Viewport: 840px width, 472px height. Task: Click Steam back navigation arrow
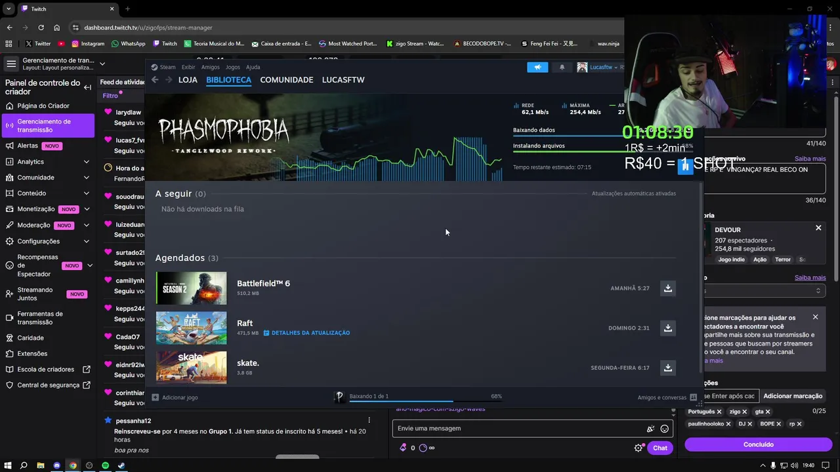[155, 79]
